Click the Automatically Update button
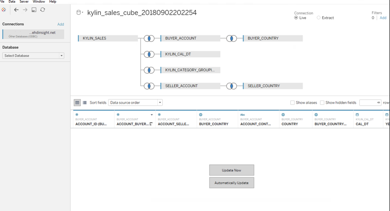The image size is (390, 211). [231, 183]
